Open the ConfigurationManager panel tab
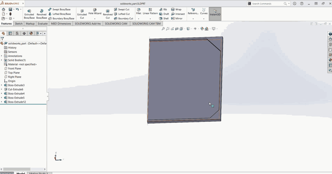 (17, 33)
